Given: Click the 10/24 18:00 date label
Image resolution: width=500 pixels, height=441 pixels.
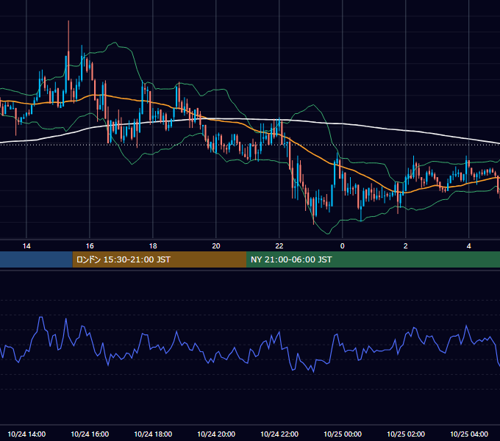Looking at the screenshot, I should tap(153, 434).
